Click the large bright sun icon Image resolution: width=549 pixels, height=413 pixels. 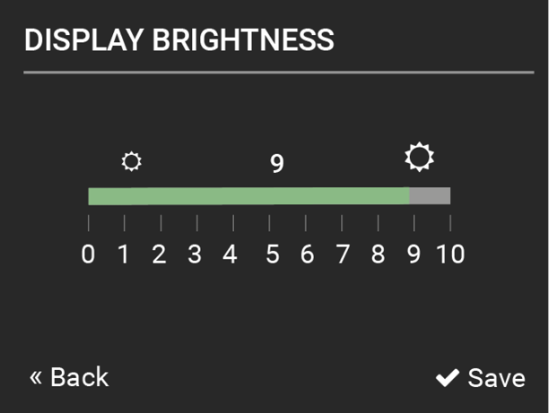[419, 157]
